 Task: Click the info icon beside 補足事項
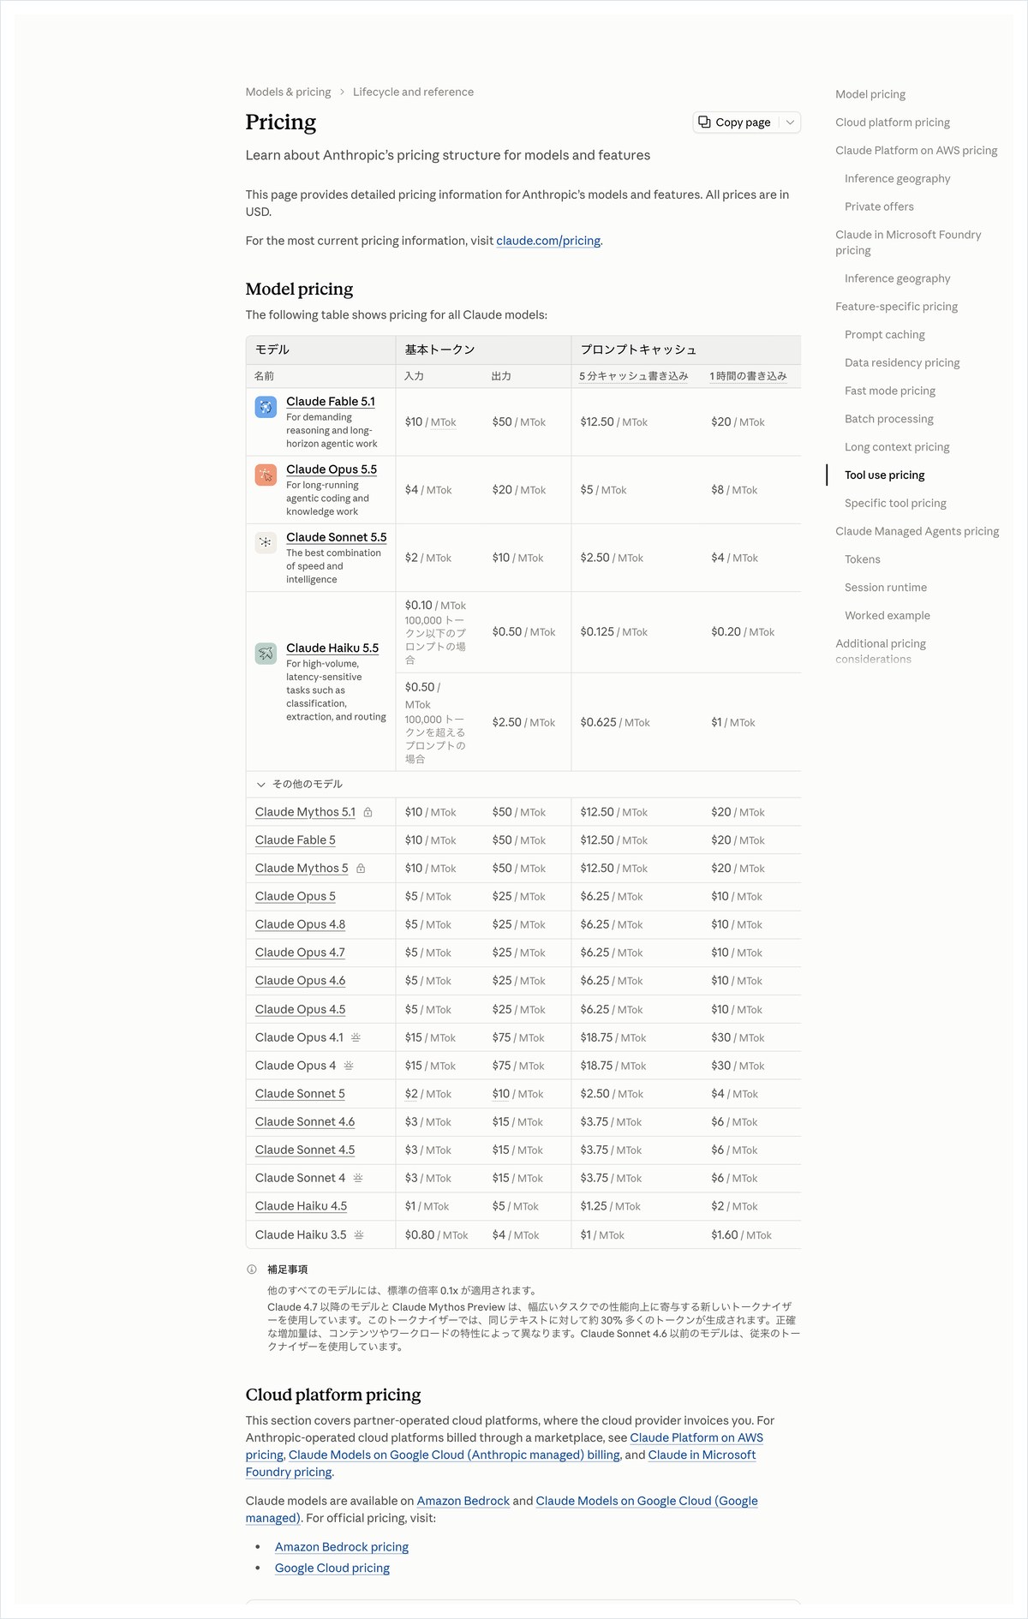click(x=252, y=1270)
